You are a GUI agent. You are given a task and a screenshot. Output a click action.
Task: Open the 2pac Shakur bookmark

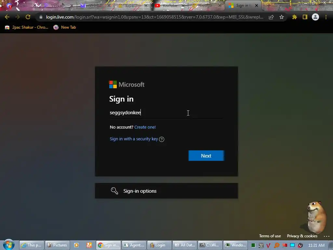tap(27, 27)
